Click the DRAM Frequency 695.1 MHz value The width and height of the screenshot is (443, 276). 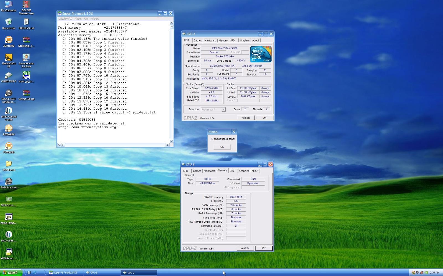coord(236,197)
